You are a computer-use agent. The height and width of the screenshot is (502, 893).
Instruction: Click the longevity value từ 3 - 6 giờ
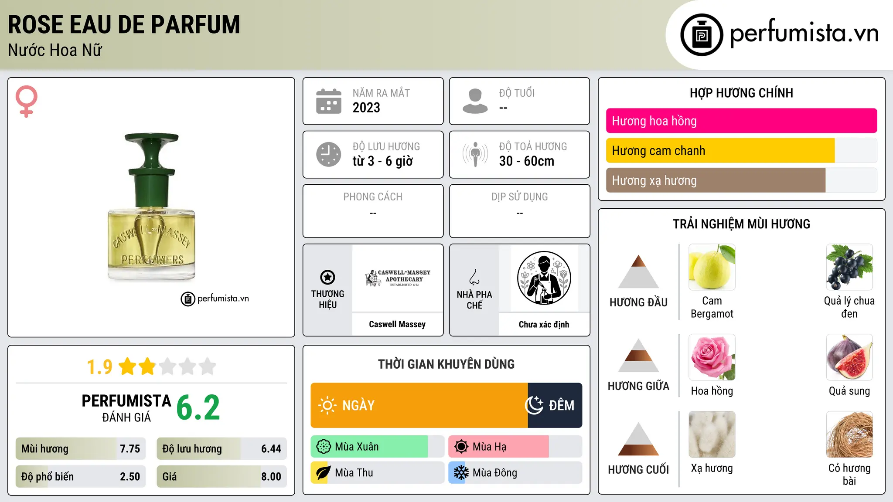click(383, 161)
